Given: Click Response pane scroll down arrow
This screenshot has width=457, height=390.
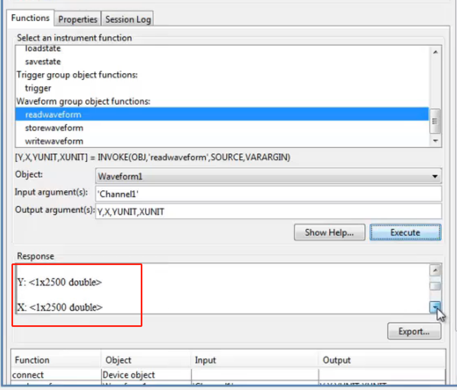Looking at the screenshot, I should coord(435,306).
